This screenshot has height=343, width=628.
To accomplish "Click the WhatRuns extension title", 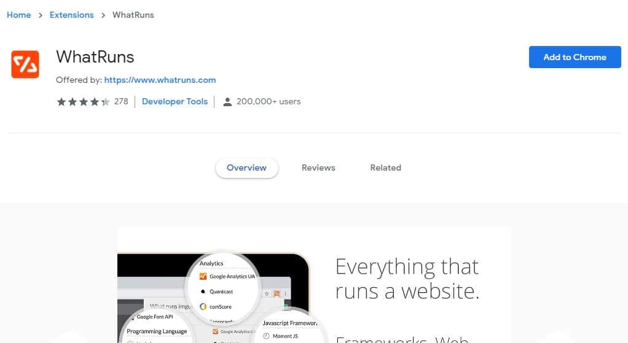I will tap(95, 57).
